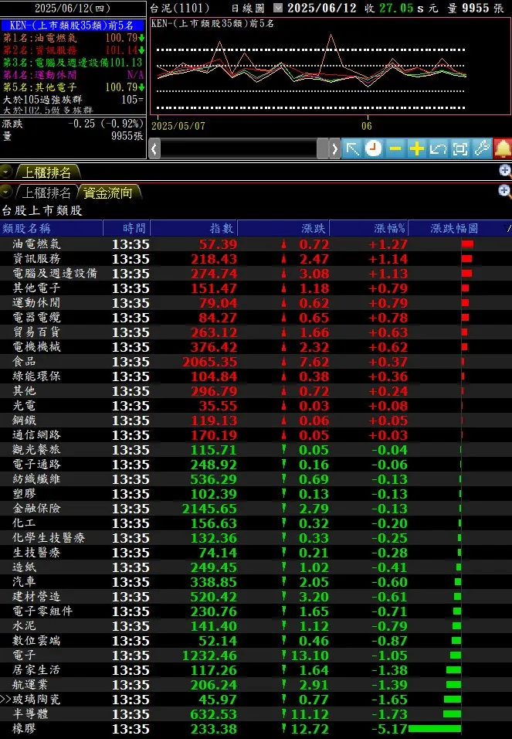512x739 pixels.
Task: Open the dropdown box next to 日線圖
Action: (278, 8)
